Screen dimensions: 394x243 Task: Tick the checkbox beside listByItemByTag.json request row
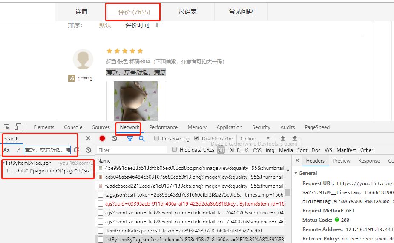tap(101, 240)
